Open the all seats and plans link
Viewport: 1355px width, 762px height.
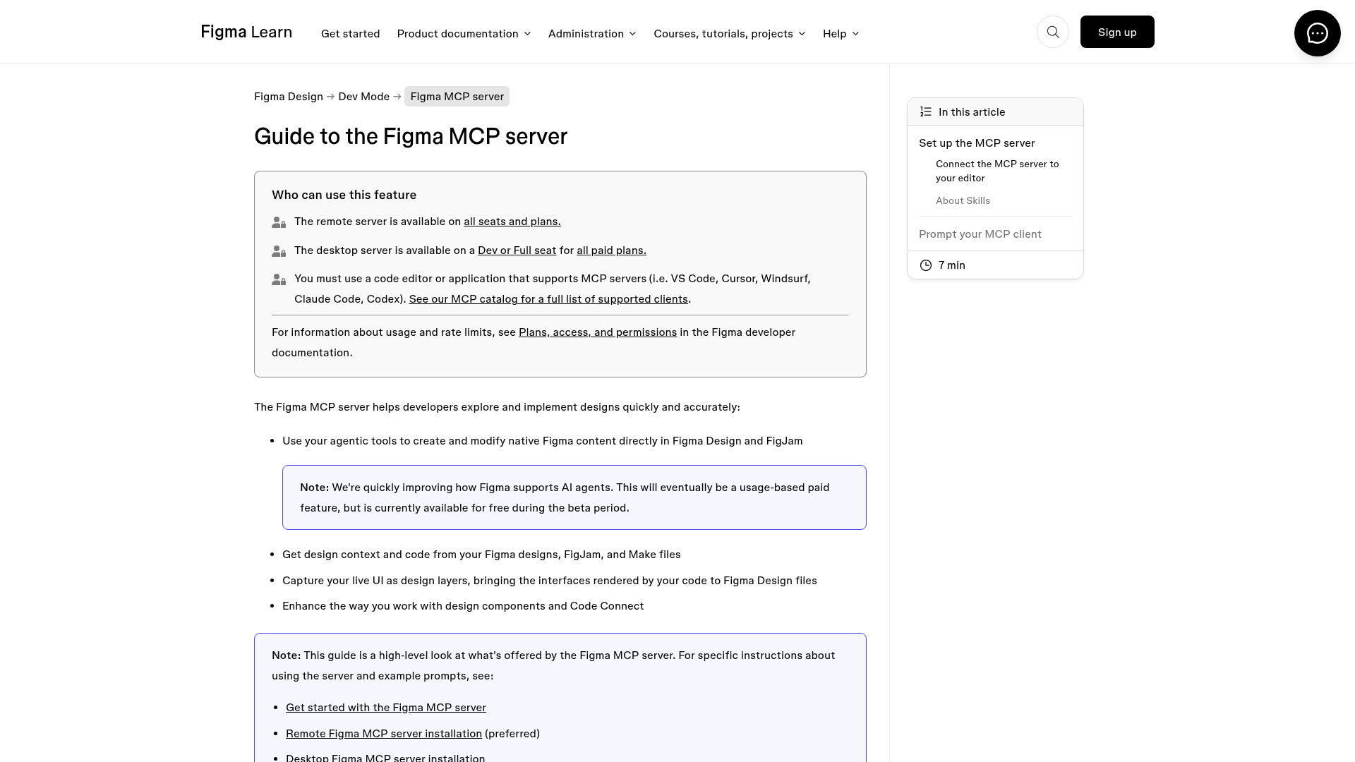[512, 222]
